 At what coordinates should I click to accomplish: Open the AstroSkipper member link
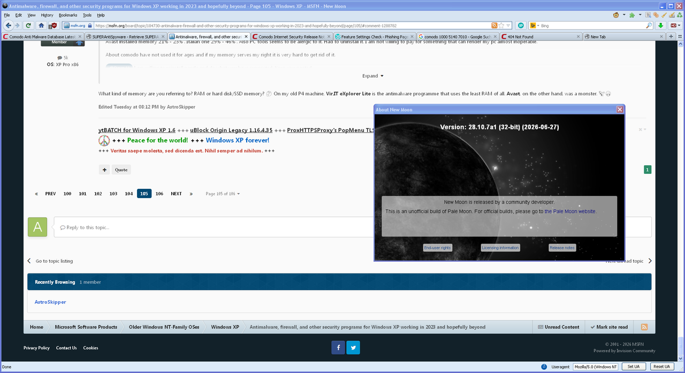click(x=50, y=302)
